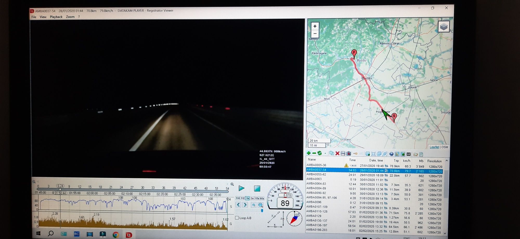
Task: Enable the Loop A-B checkbox
Action: pos(237,218)
